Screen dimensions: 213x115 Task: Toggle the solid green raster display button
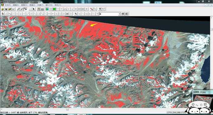pos(54,9)
